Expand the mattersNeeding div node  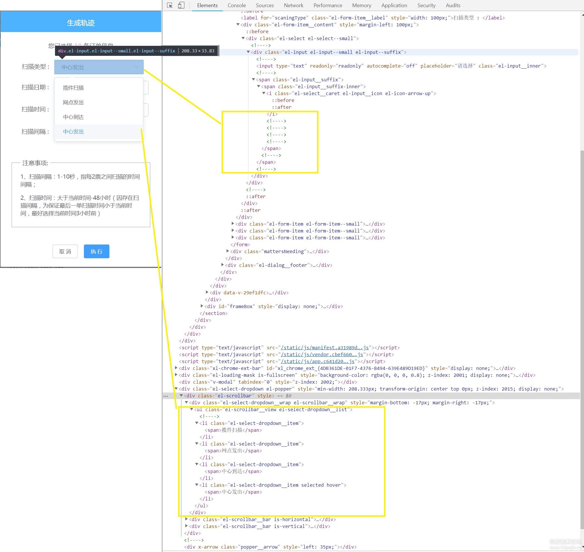(227, 251)
